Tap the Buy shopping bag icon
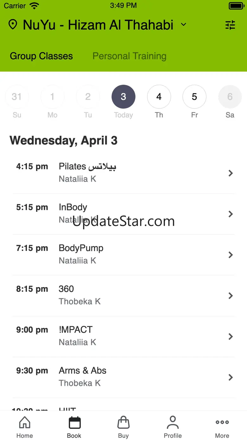The height and width of the screenshot is (440, 247). point(123,423)
